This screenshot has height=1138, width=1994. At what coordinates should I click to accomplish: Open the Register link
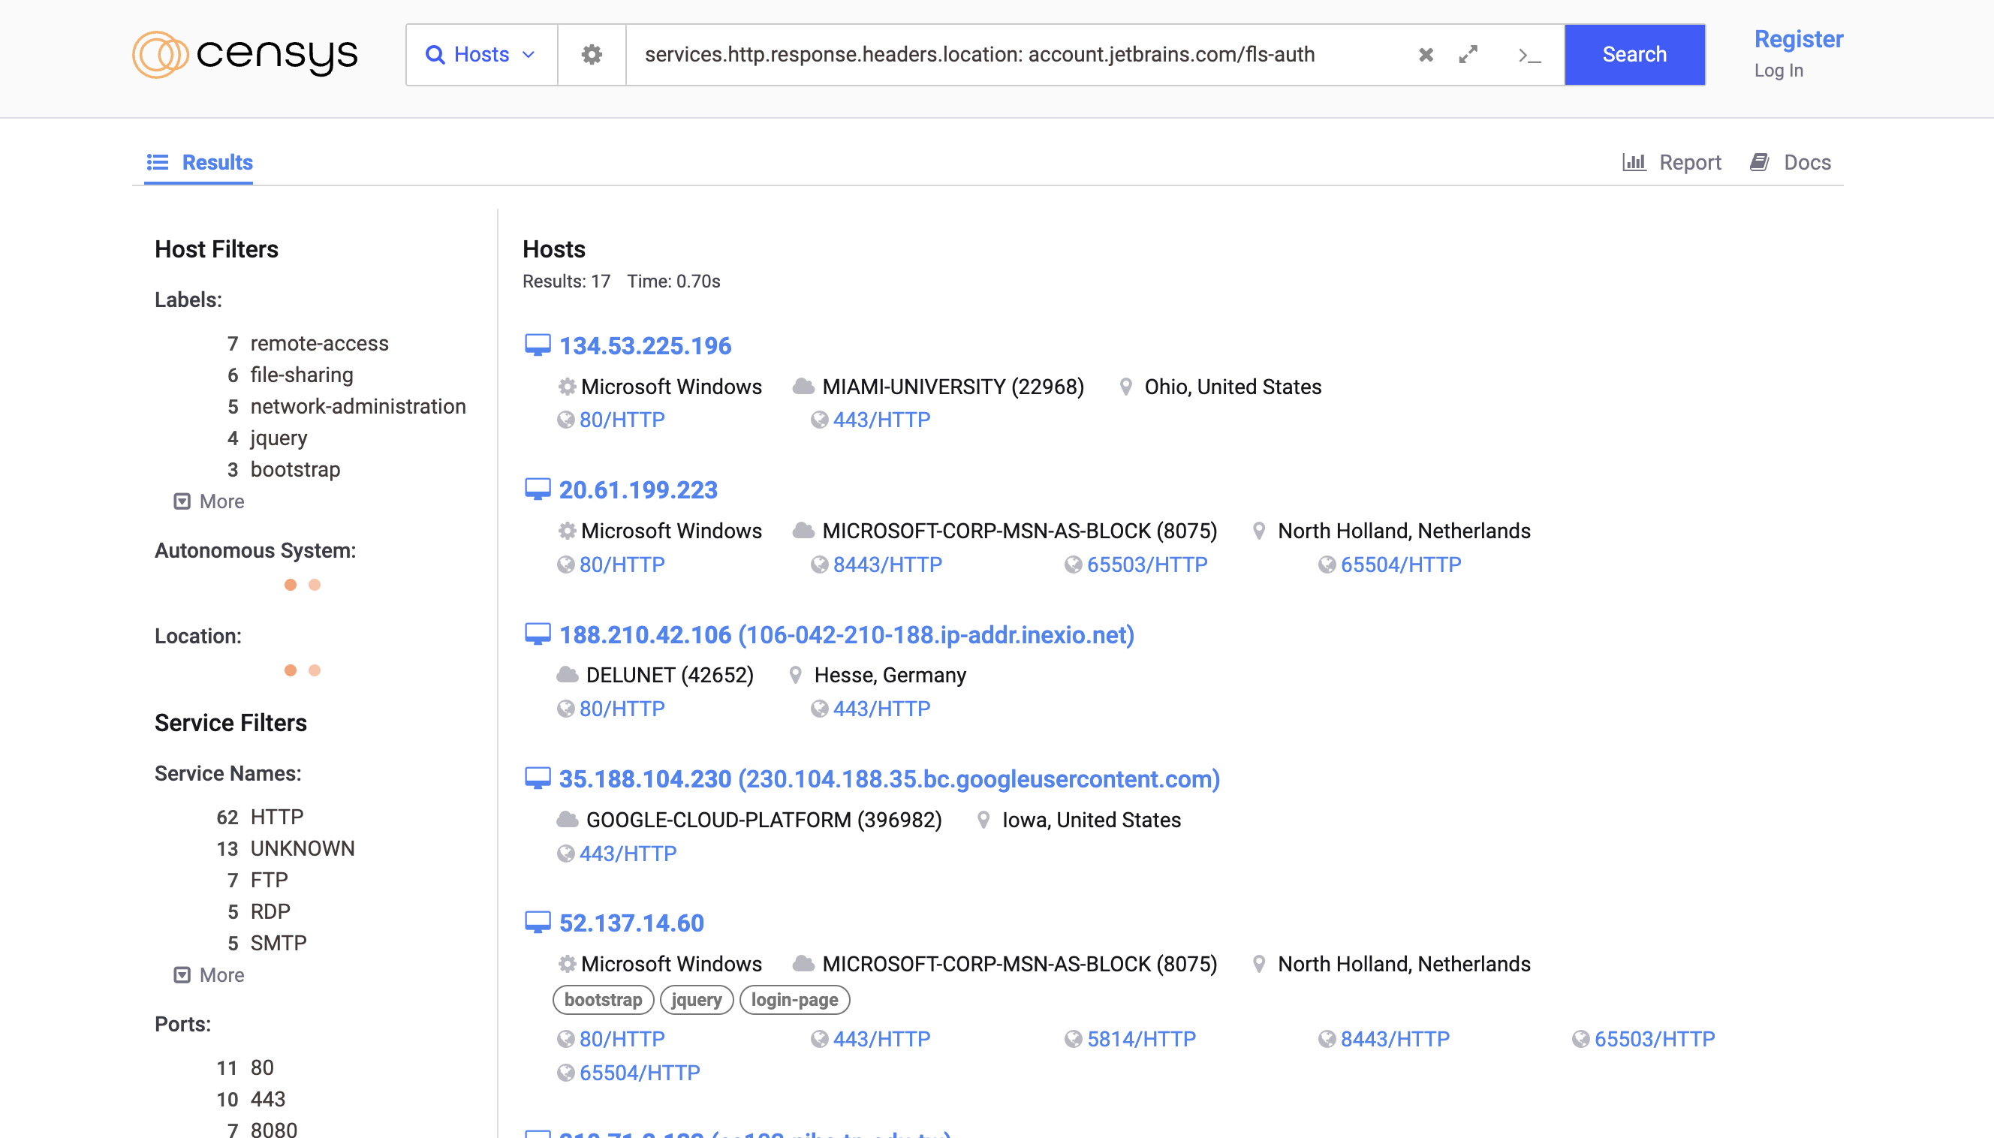pyautogui.click(x=1799, y=39)
